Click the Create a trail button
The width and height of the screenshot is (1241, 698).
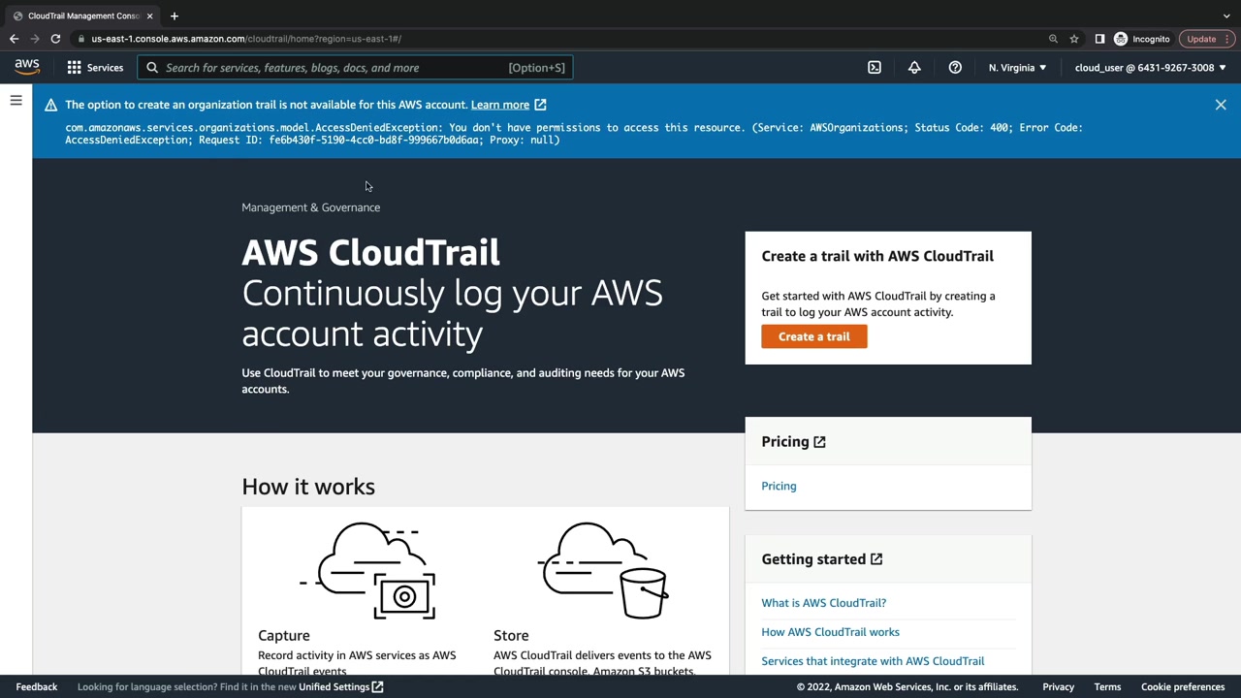pyautogui.click(x=813, y=336)
